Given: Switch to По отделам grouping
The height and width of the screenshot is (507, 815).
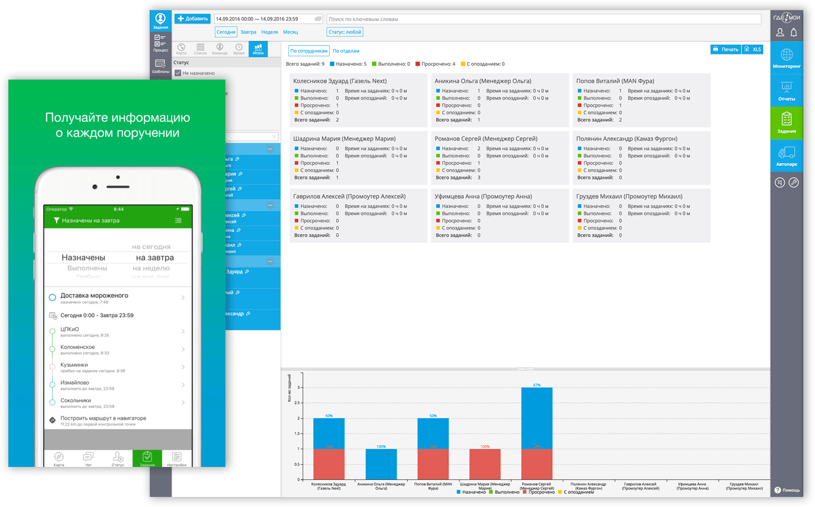Looking at the screenshot, I should [346, 51].
